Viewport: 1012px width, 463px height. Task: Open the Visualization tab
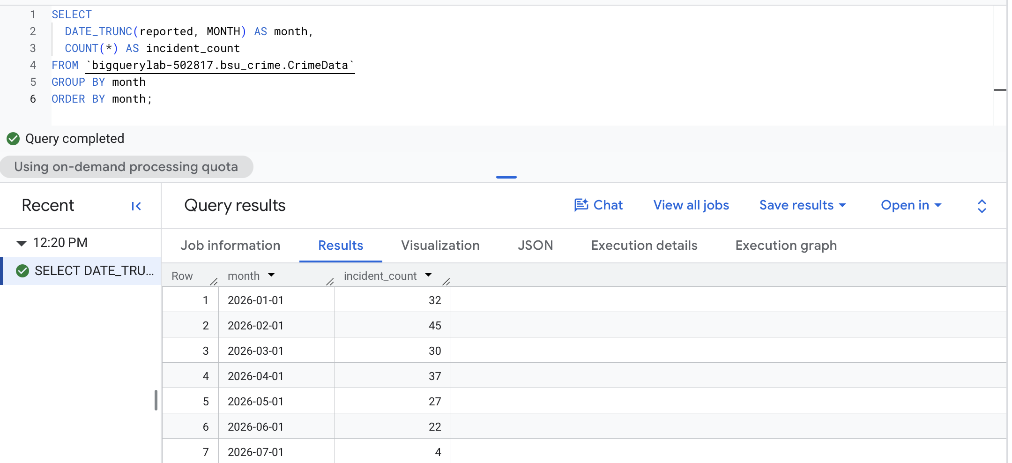coord(440,246)
